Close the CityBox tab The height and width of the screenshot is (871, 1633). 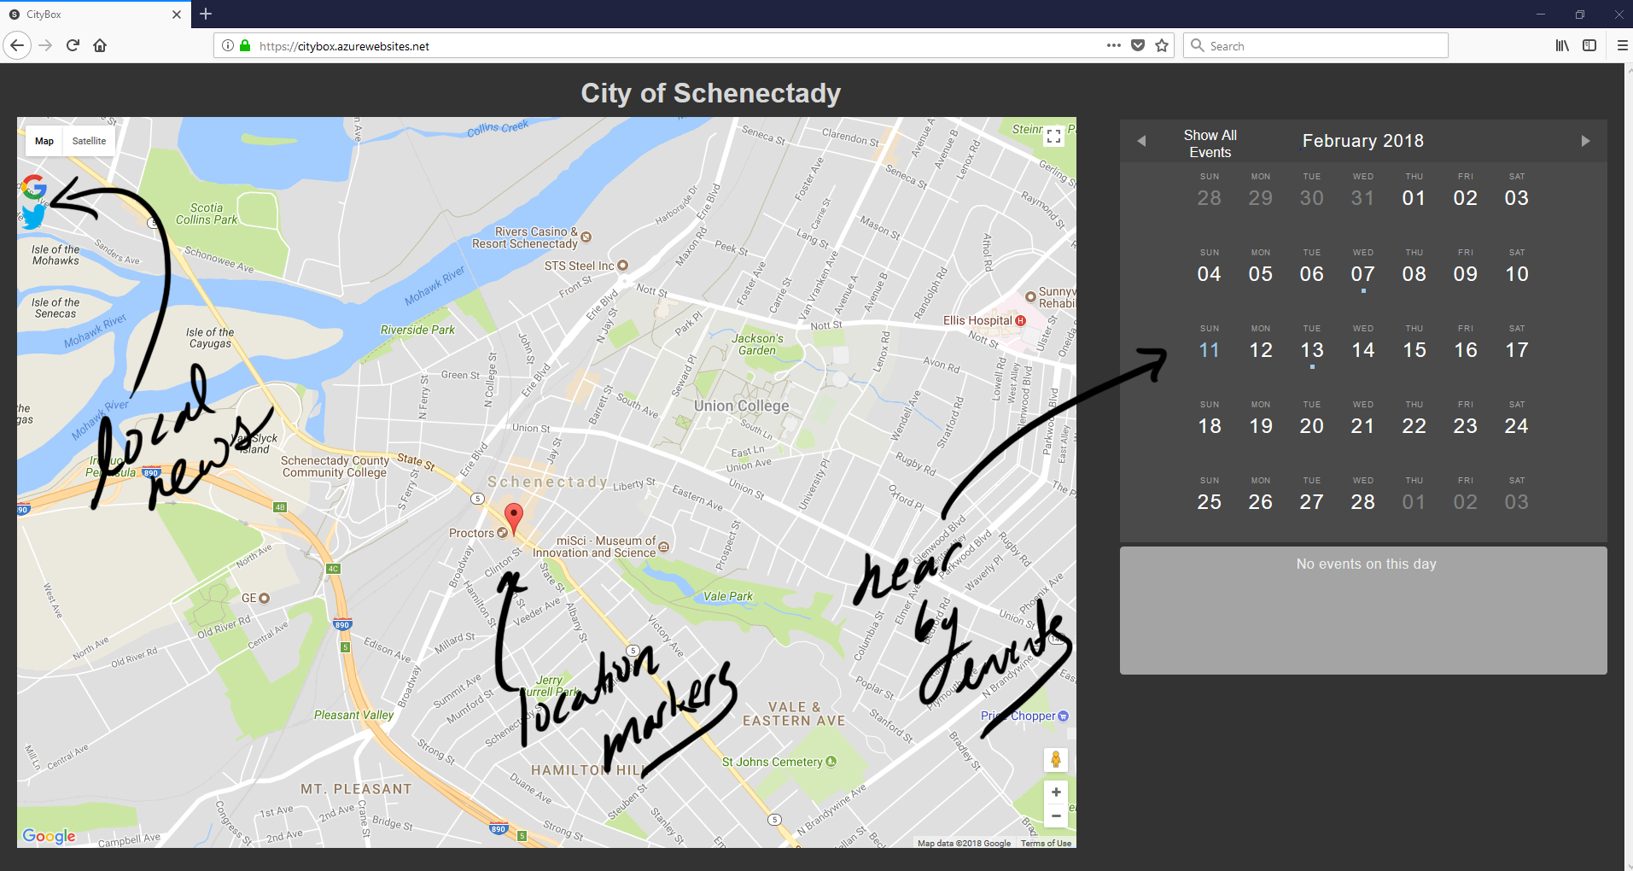177,15
